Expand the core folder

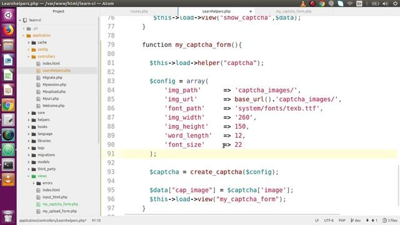(29, 112)
